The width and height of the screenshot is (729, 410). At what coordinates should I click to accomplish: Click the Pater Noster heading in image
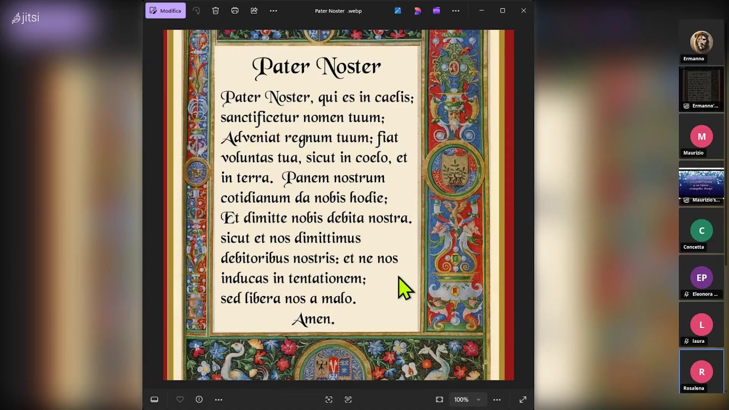click(x=316, y=67)
